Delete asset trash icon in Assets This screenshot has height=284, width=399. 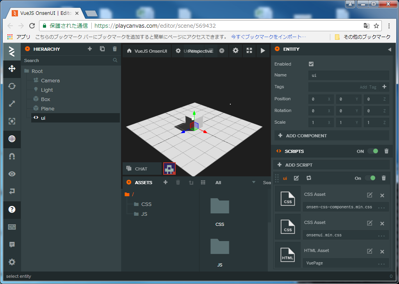pos(178,182)
